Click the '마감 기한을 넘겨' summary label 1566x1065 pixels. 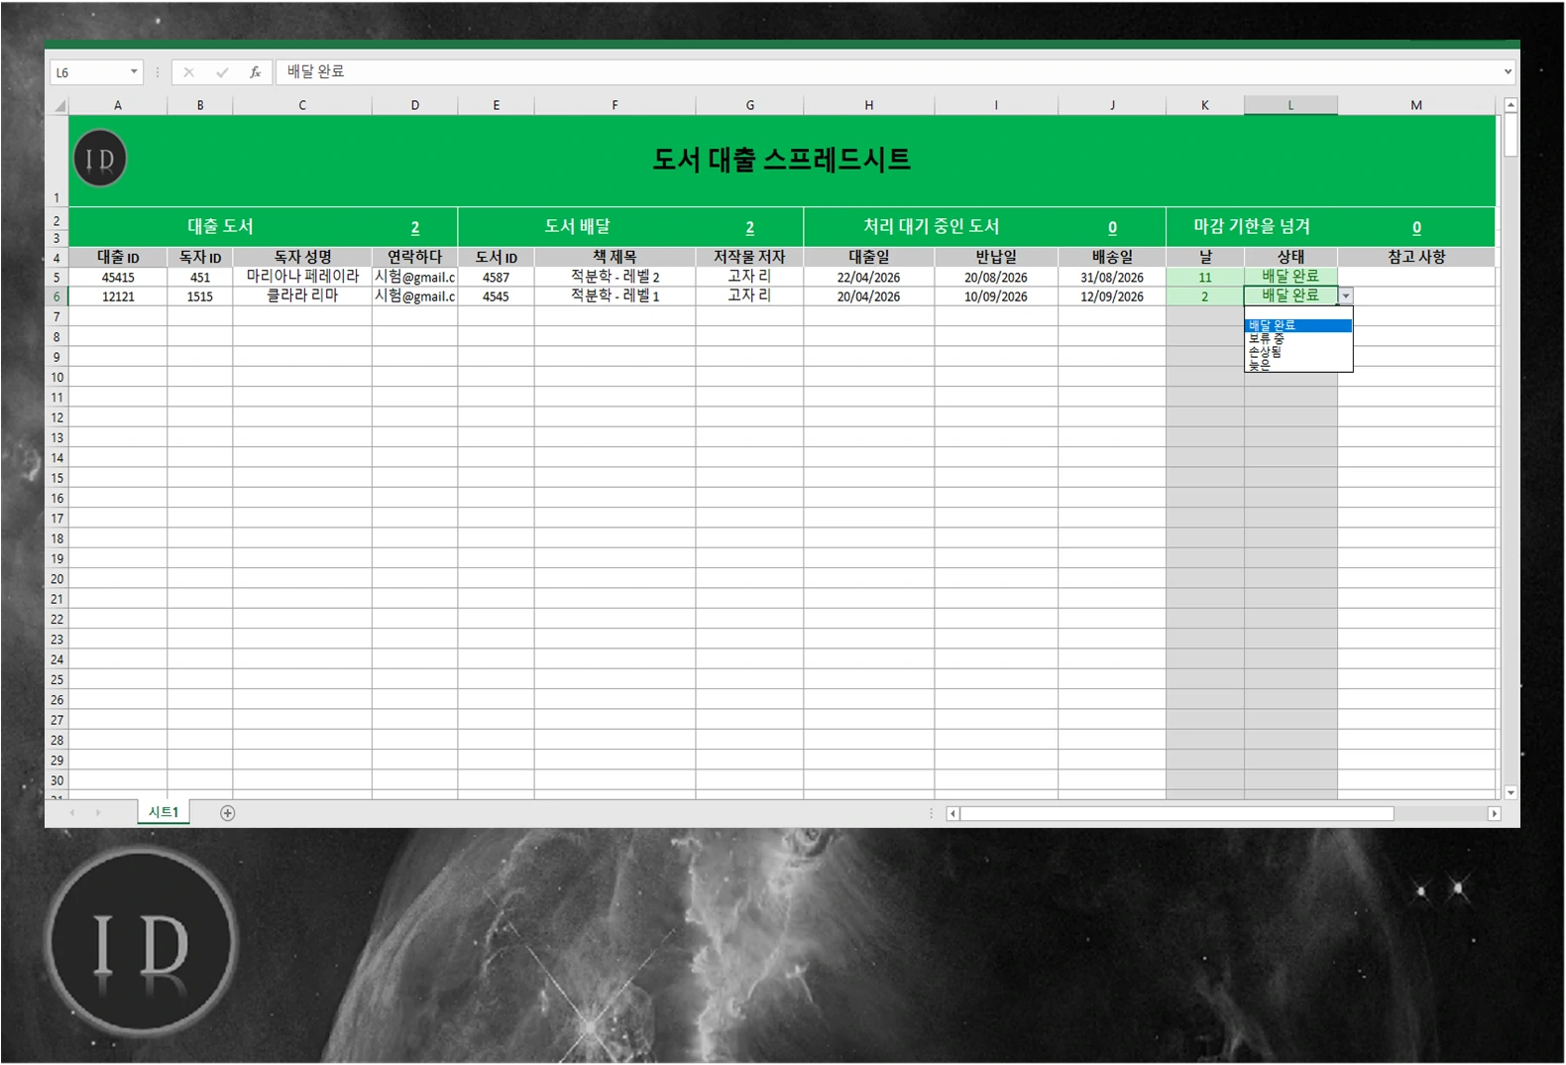coord(1252,226)
